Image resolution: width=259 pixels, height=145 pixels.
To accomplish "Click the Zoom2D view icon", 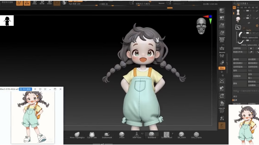I will pyautogui.click(x=222, y=25).
